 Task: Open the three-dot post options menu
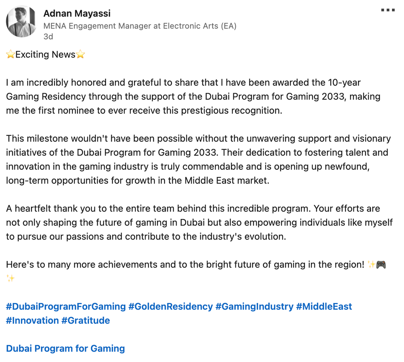point(388,10)
